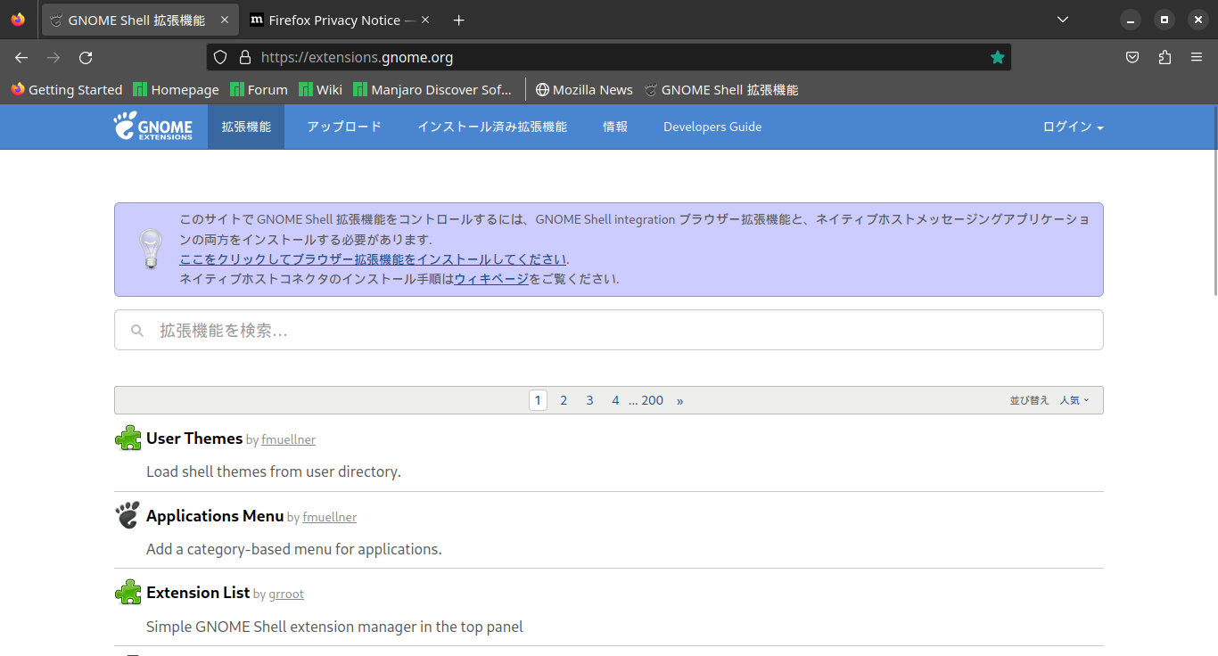Open the アップロード navigation item
1218x656 pixels.
344,127
